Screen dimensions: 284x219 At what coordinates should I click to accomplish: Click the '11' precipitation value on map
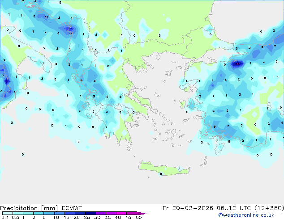tap(71, 34)
